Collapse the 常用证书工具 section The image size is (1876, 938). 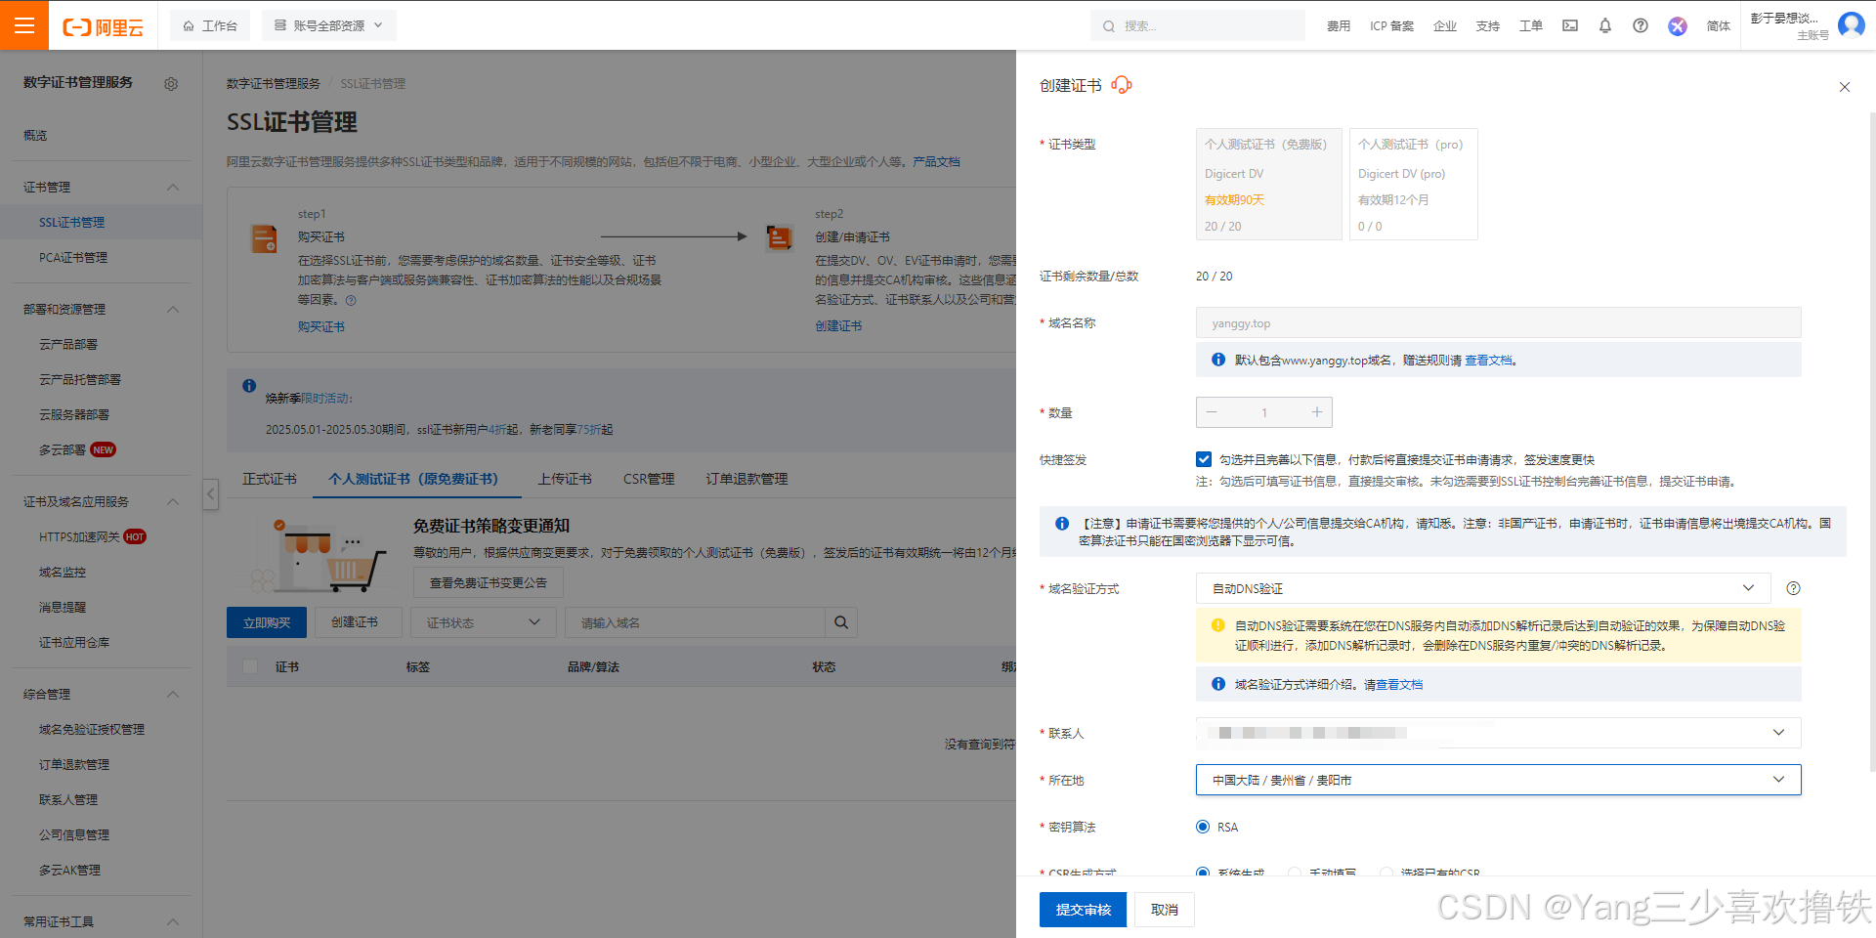point(173,921)
